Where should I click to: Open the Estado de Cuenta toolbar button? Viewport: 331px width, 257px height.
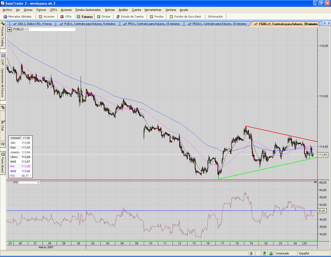coord(130,17)
